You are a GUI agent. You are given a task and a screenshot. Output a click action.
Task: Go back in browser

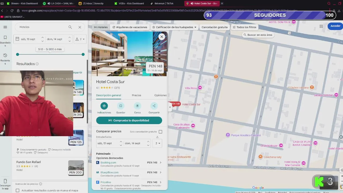[2, 11]
